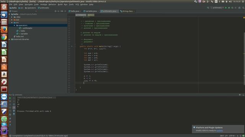Open system volume indicator

[230, 2]
